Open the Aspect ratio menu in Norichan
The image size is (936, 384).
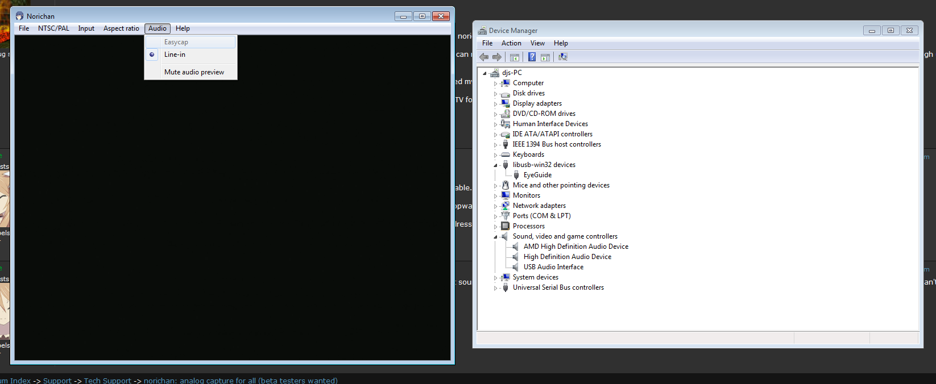(121, 28)
